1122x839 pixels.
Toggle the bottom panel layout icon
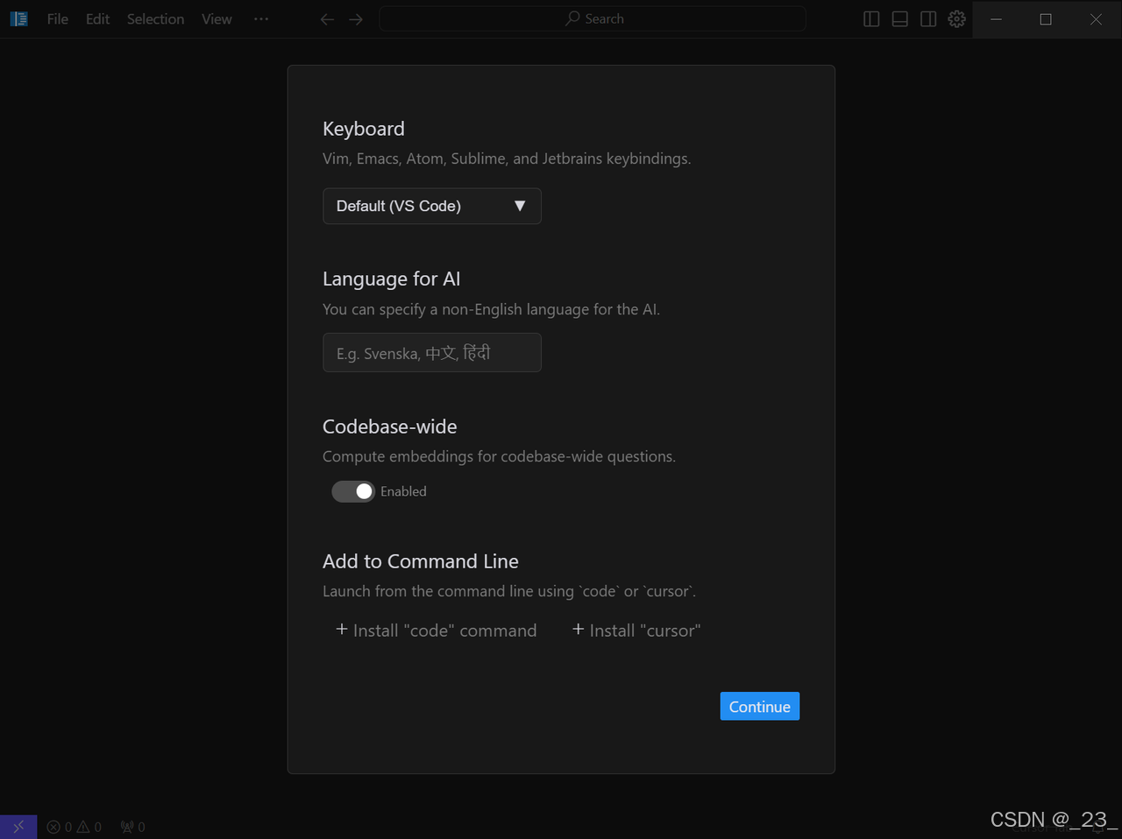tap(899, 19)
